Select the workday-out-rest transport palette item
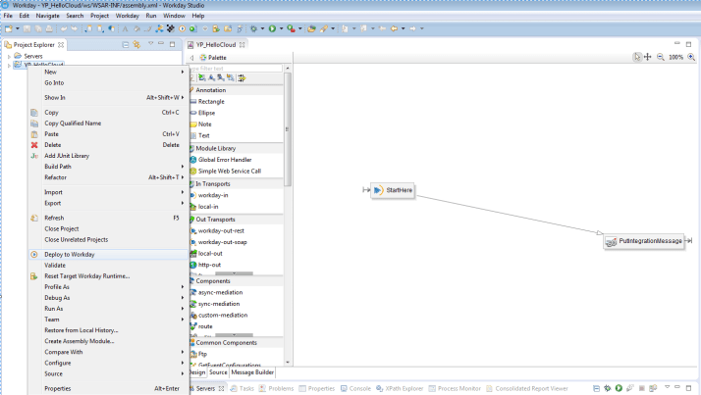The height and width of the screenshot is (395, 701). [221, 229]
